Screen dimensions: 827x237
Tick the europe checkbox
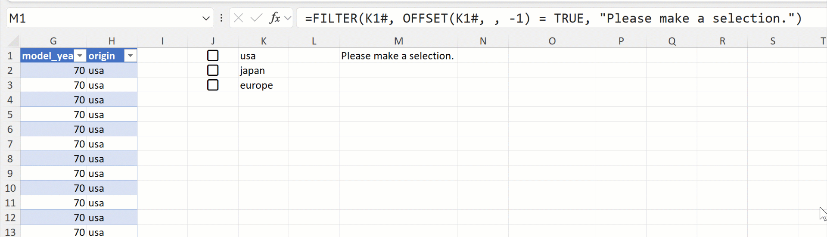(x=213, y=85)
